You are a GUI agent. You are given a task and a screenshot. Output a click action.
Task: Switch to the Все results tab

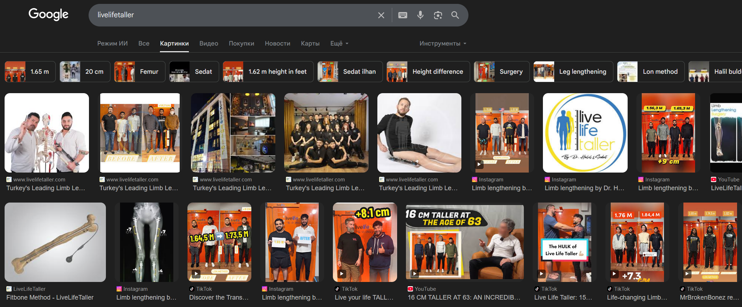point(144,43)
